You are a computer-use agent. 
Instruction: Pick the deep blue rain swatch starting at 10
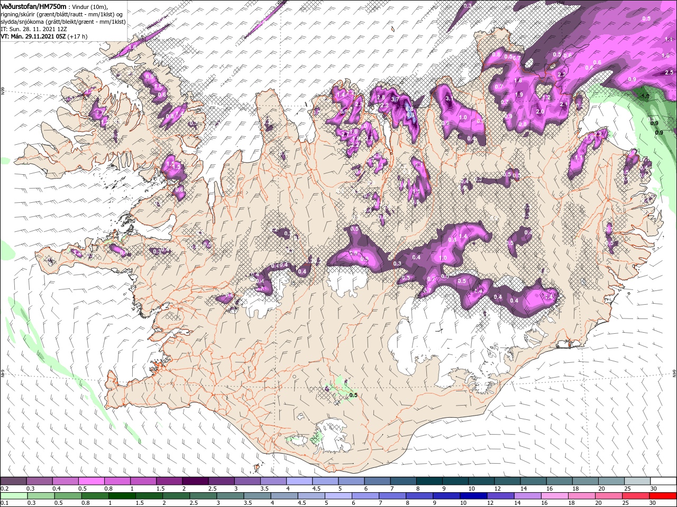point(473,495)
